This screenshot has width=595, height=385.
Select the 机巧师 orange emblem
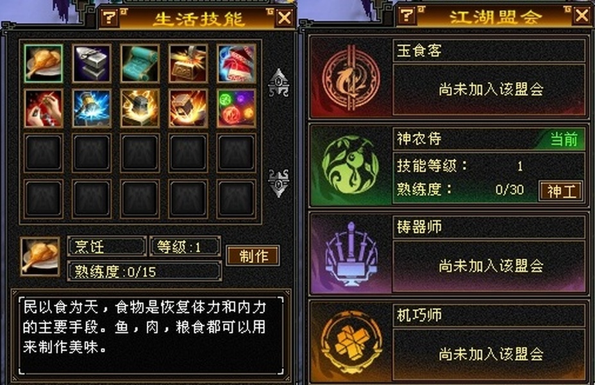point(351,343)
